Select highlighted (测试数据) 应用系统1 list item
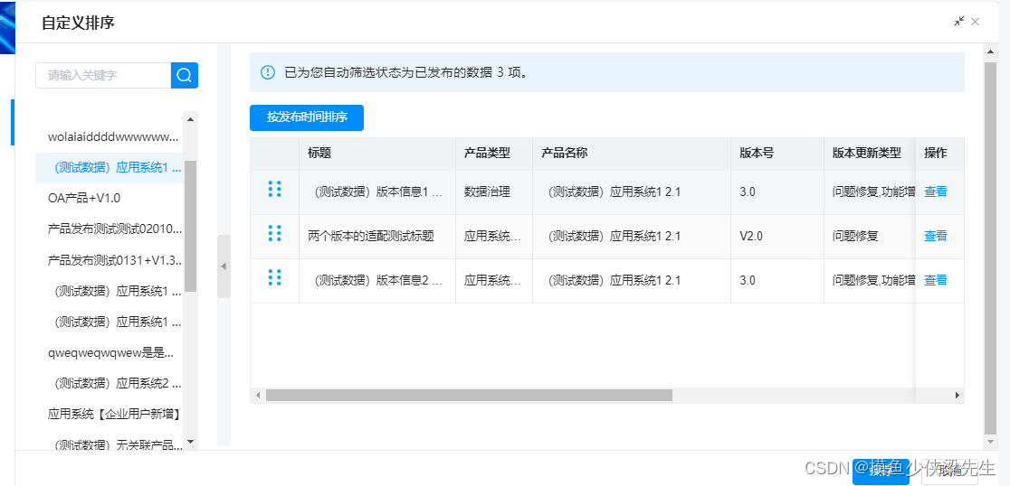1010x486 pixels. (110, 168)
